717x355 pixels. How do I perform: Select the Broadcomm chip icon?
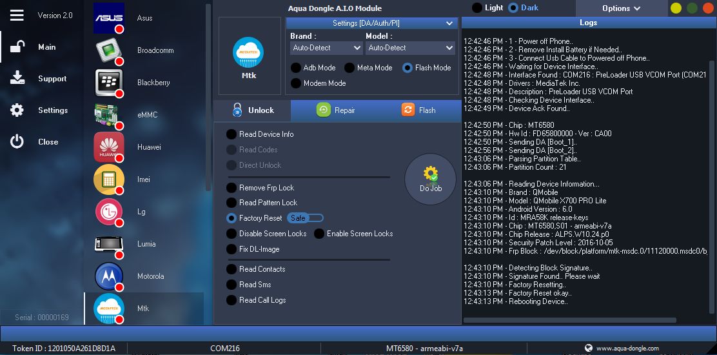[x=109, y=50]
